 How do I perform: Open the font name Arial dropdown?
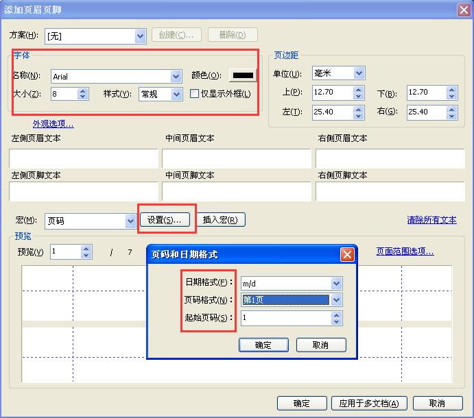click(x=176, y=77)
